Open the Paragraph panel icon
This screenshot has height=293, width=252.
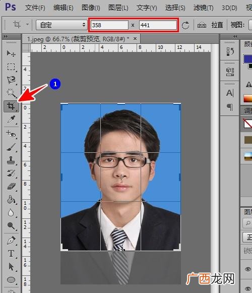pos(230,107)
